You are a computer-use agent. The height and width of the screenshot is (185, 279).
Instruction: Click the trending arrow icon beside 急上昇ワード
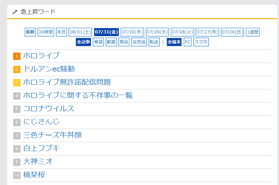coord(15,12)
